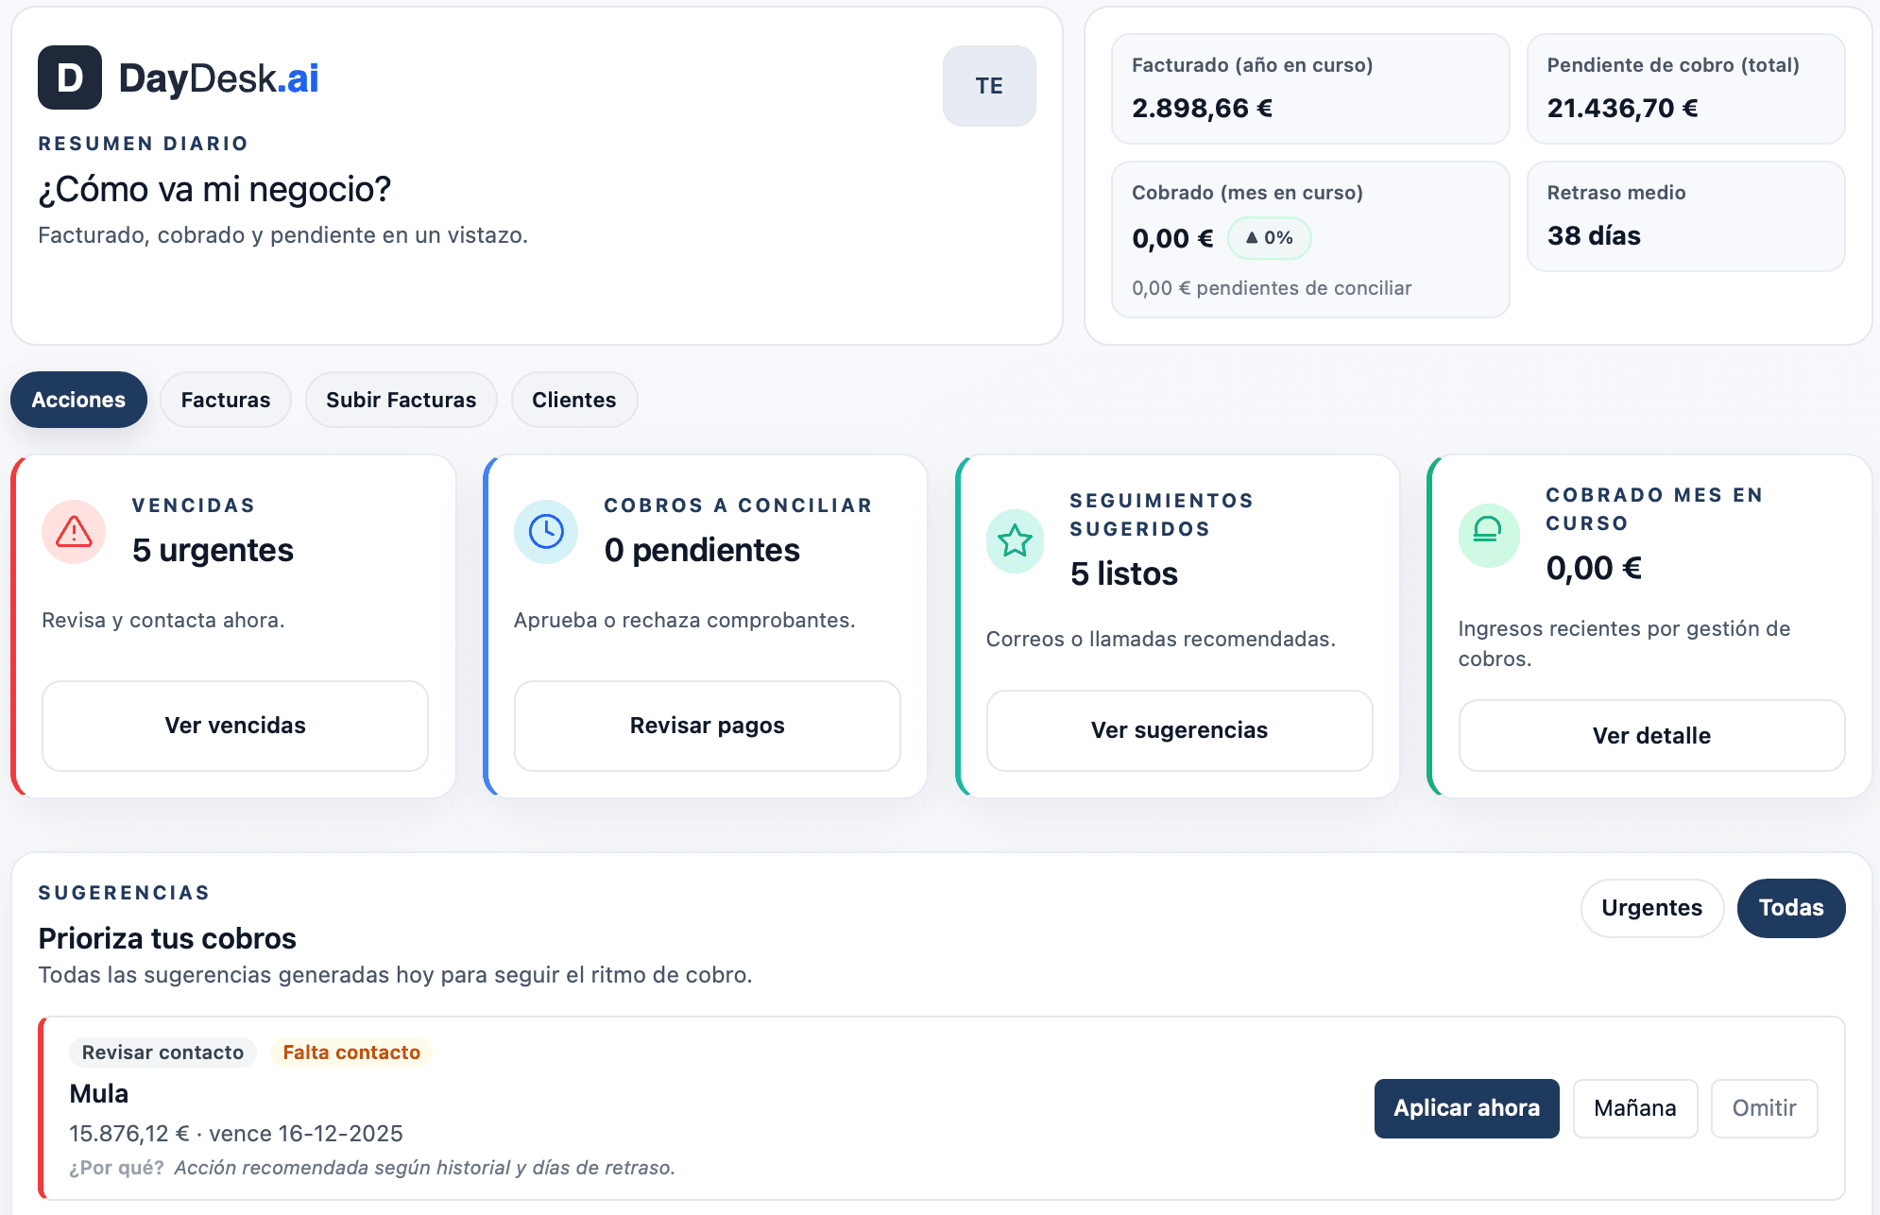This screenshot has width=1880, height=1215.
Task: Click Ver vencidas to review urgent invoices
Action: (x=234, y=726)
